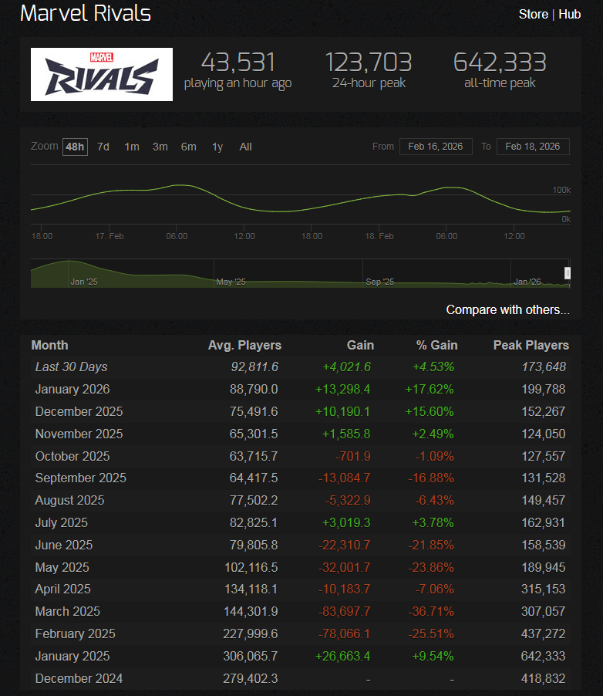Click the July 2025 row label

coord(61,523)
